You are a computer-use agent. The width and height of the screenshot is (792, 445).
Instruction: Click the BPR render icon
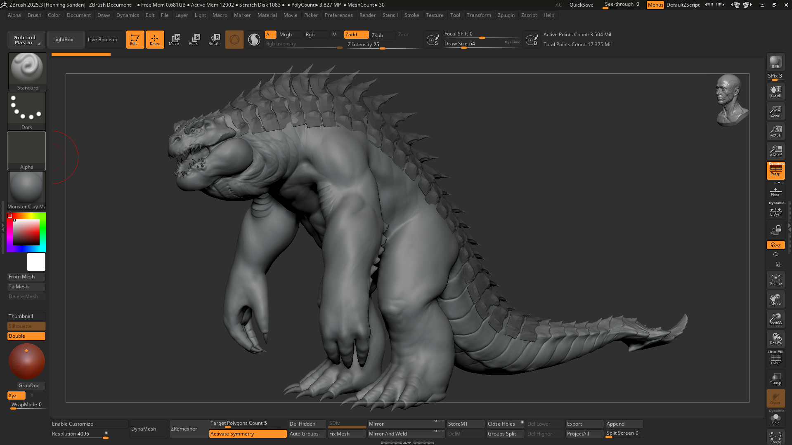tap(775, 62)
